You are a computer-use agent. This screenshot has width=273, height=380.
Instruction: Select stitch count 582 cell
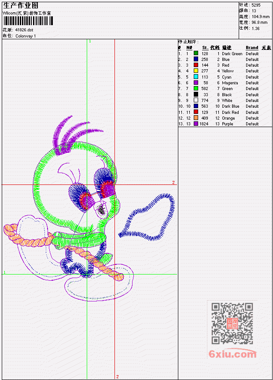205,89
